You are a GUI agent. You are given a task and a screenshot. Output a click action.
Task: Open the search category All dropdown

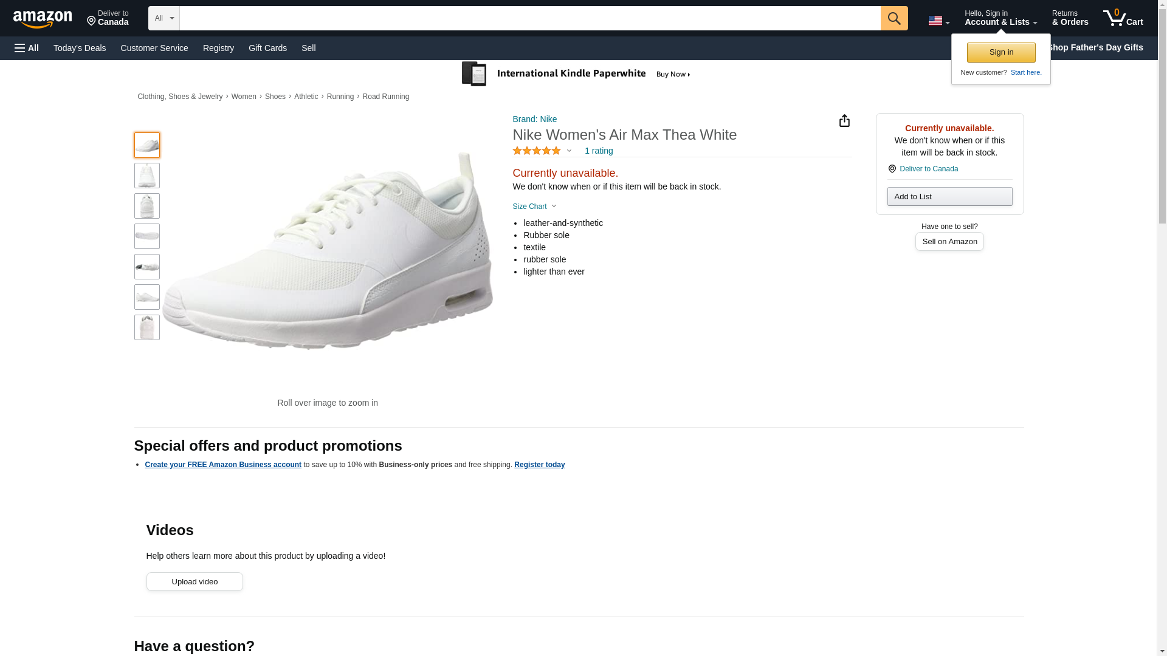pos(164,18)
